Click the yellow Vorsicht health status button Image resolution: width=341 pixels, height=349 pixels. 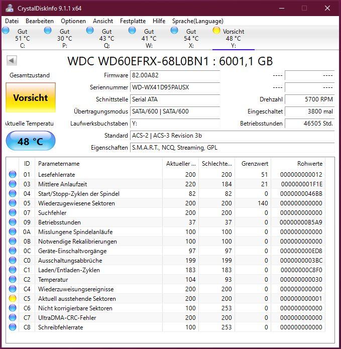coord(31,97)
